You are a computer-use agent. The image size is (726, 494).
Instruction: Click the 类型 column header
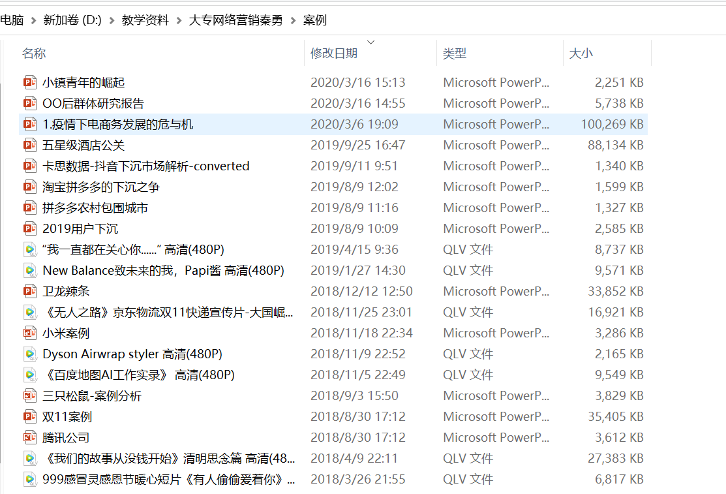click(x=455, y=54)
